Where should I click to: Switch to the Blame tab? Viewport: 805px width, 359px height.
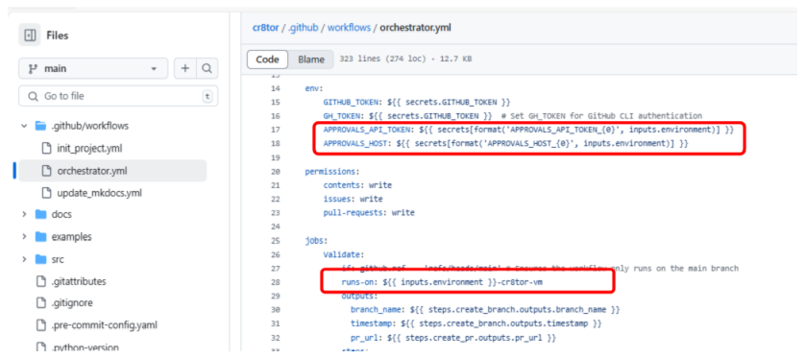(310, 60)
